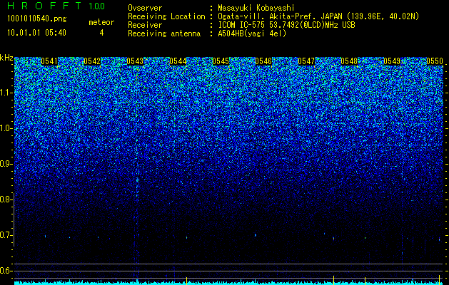This screenshot has width=449, height=285.
Task: Click the 0548 time marker
Action: click(x=349, y=61)
